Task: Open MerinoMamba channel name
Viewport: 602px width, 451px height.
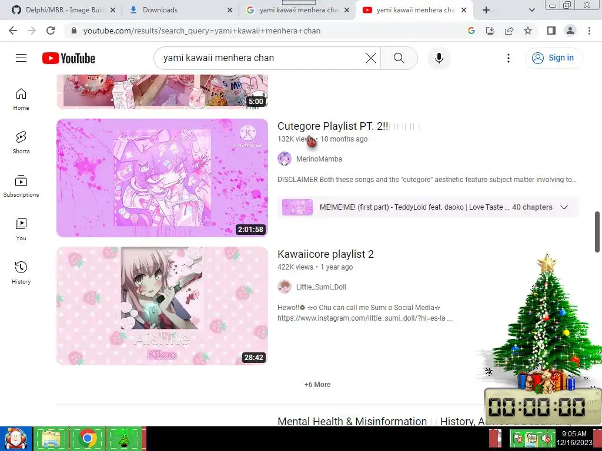Action: 319,159
